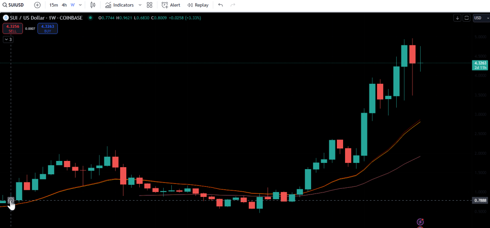The image size is (490, 228).
Task: Click the O0.7744 open value in the legend
Action: 107,18
